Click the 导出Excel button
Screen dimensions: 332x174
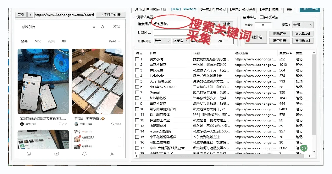pos(302,40)
